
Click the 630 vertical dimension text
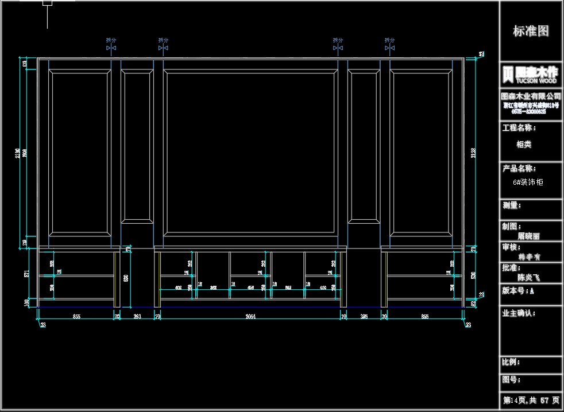126,278
